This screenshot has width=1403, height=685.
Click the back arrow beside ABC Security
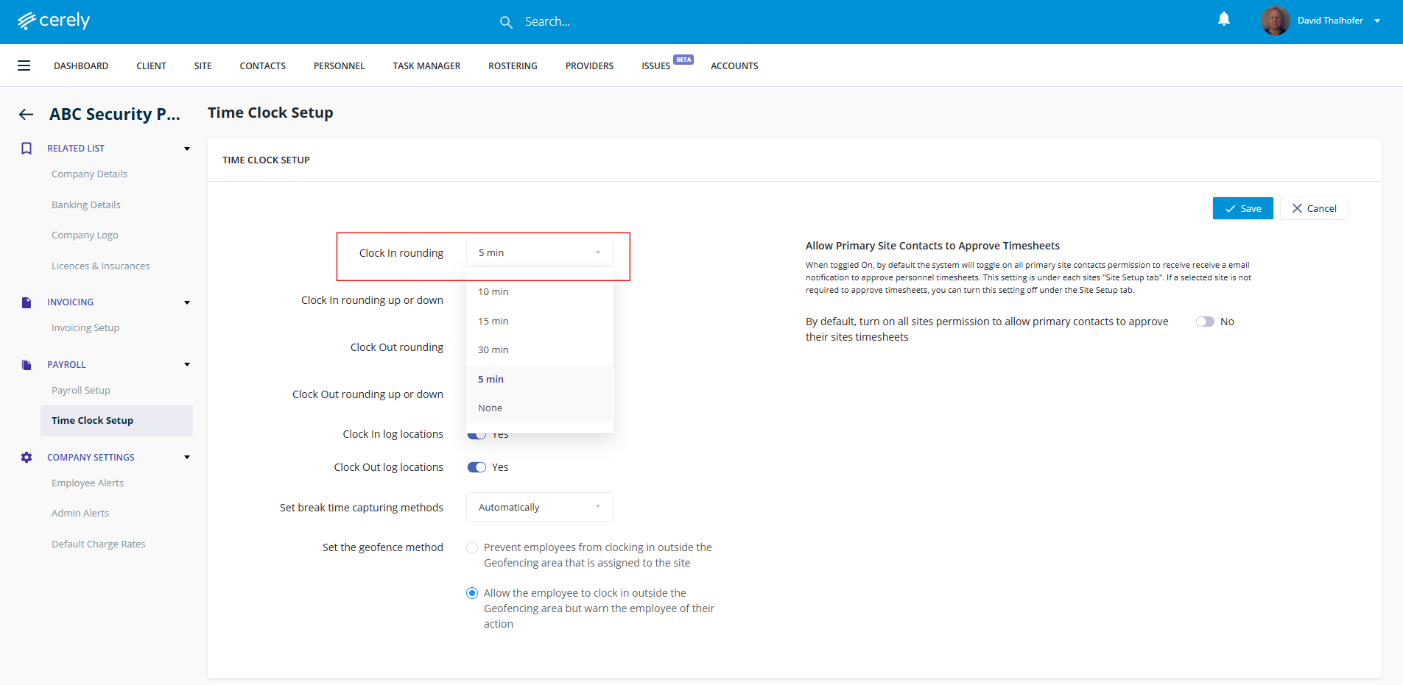point(27,114)
